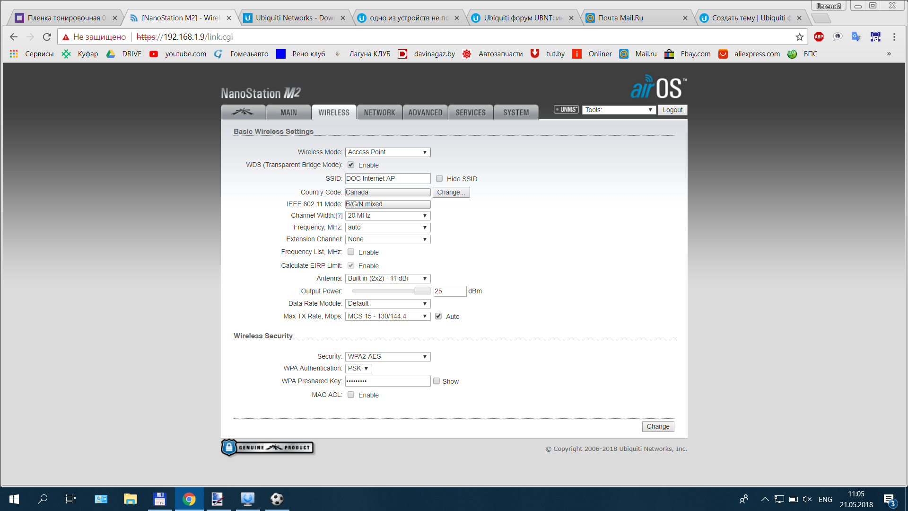
Task: Open the Frequency MHz dropdown
Action: (x=388, y=227)
